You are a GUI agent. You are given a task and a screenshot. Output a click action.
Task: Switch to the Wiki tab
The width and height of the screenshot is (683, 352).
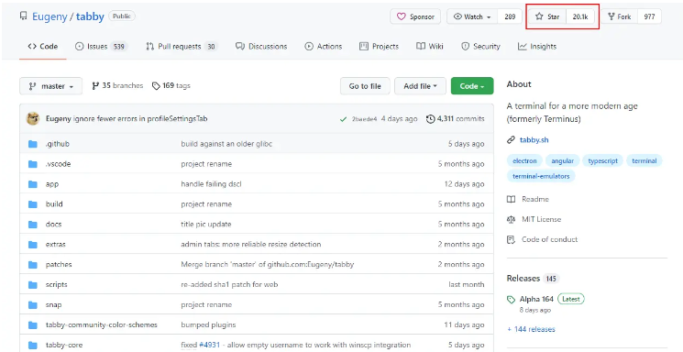click(x=429, y=46)
